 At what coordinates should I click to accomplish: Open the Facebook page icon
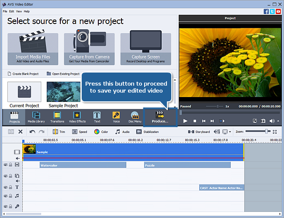(266, 12)
